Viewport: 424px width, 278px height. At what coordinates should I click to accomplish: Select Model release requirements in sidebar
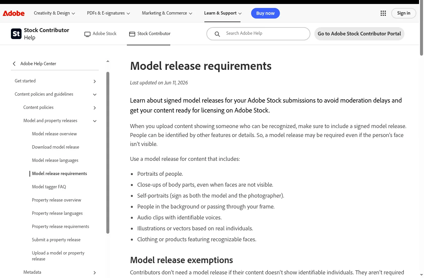59,173
